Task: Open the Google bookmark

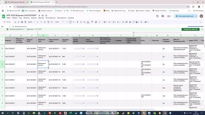Action: [131, 11]
